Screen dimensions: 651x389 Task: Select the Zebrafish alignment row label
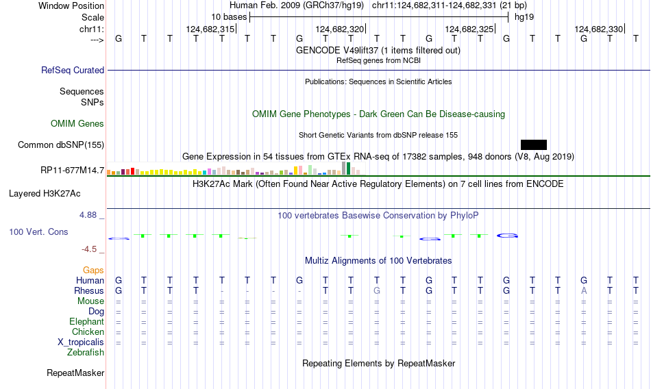[x=86, y=352]
